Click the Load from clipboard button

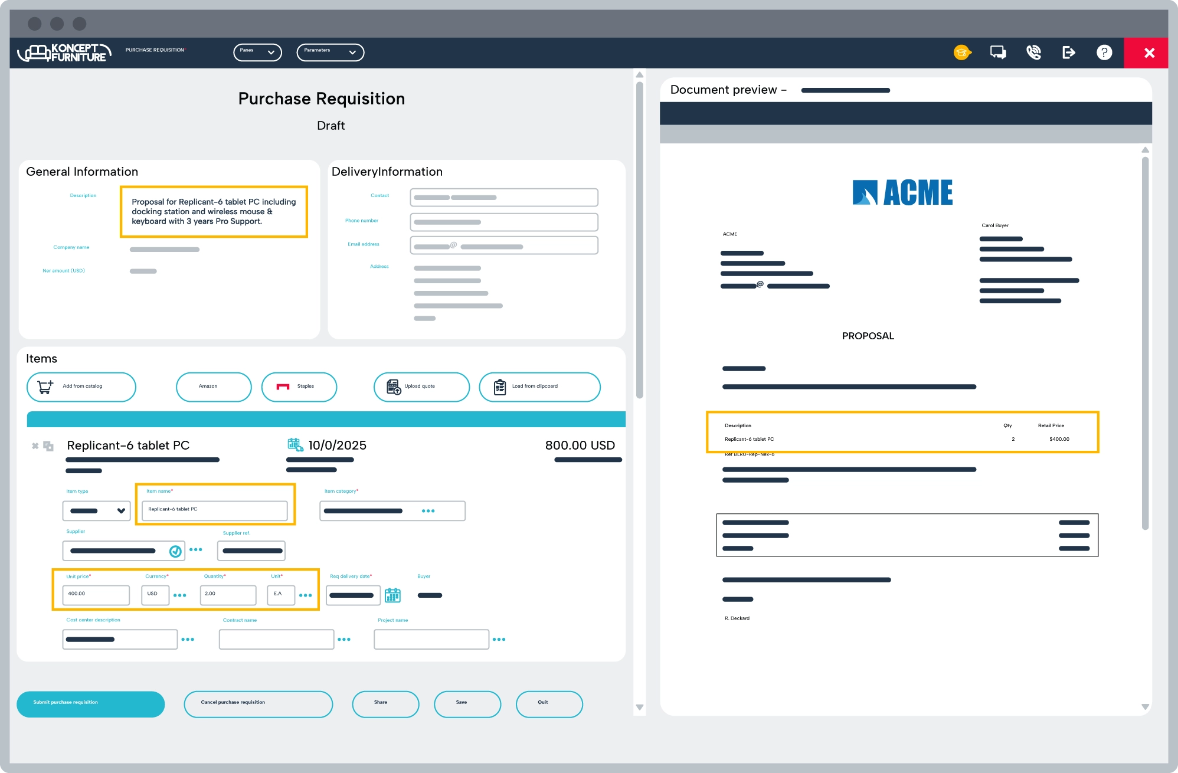tap(539, 386)
